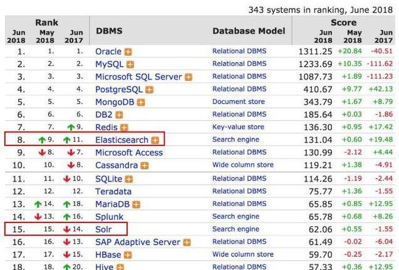Click the plus icon beside Elasticsearch
399x270 pixels.
155,140
